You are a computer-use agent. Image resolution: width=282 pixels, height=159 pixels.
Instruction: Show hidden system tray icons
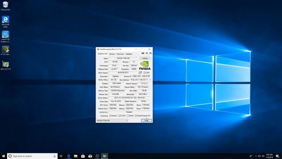pyautogui.click(x=256, y=156)
